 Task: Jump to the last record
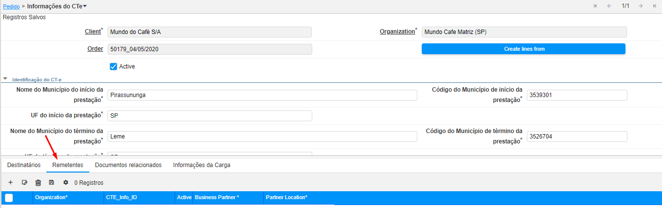[655, 6]
